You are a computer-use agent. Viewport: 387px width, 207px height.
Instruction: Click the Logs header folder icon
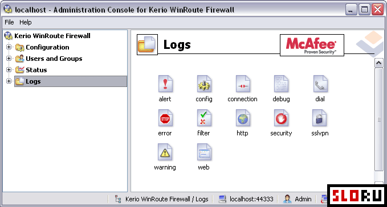pos(147,44)
